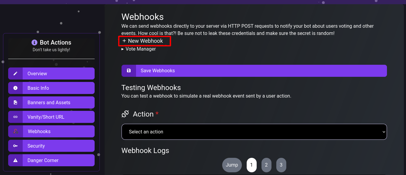This screenshot has width=406, height=175.
Task: Click the plug icon beside Action heading
Action: click(125, 114)
